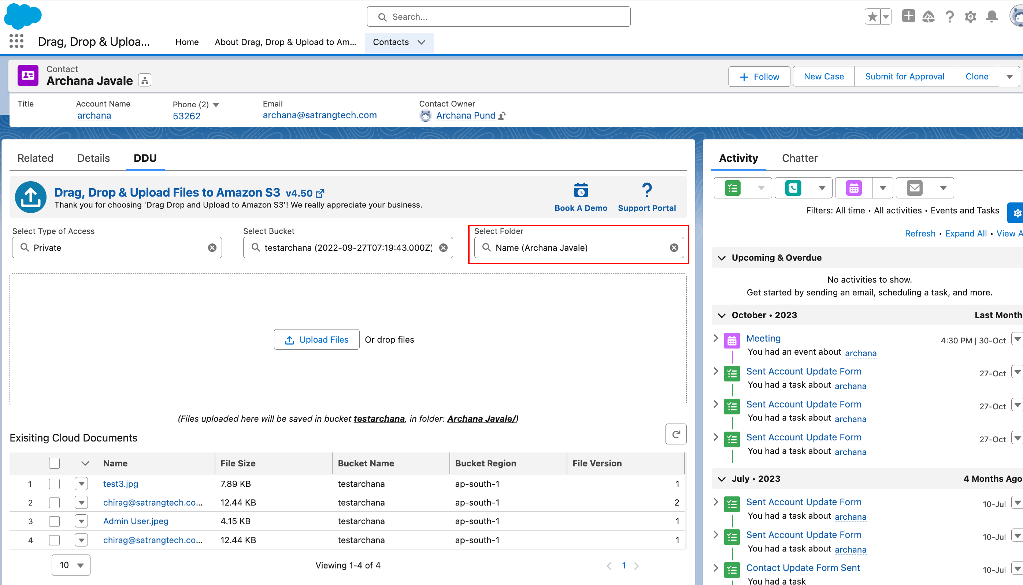Open the Support Portal question mark icon
1023x585 pixels.
646,190
